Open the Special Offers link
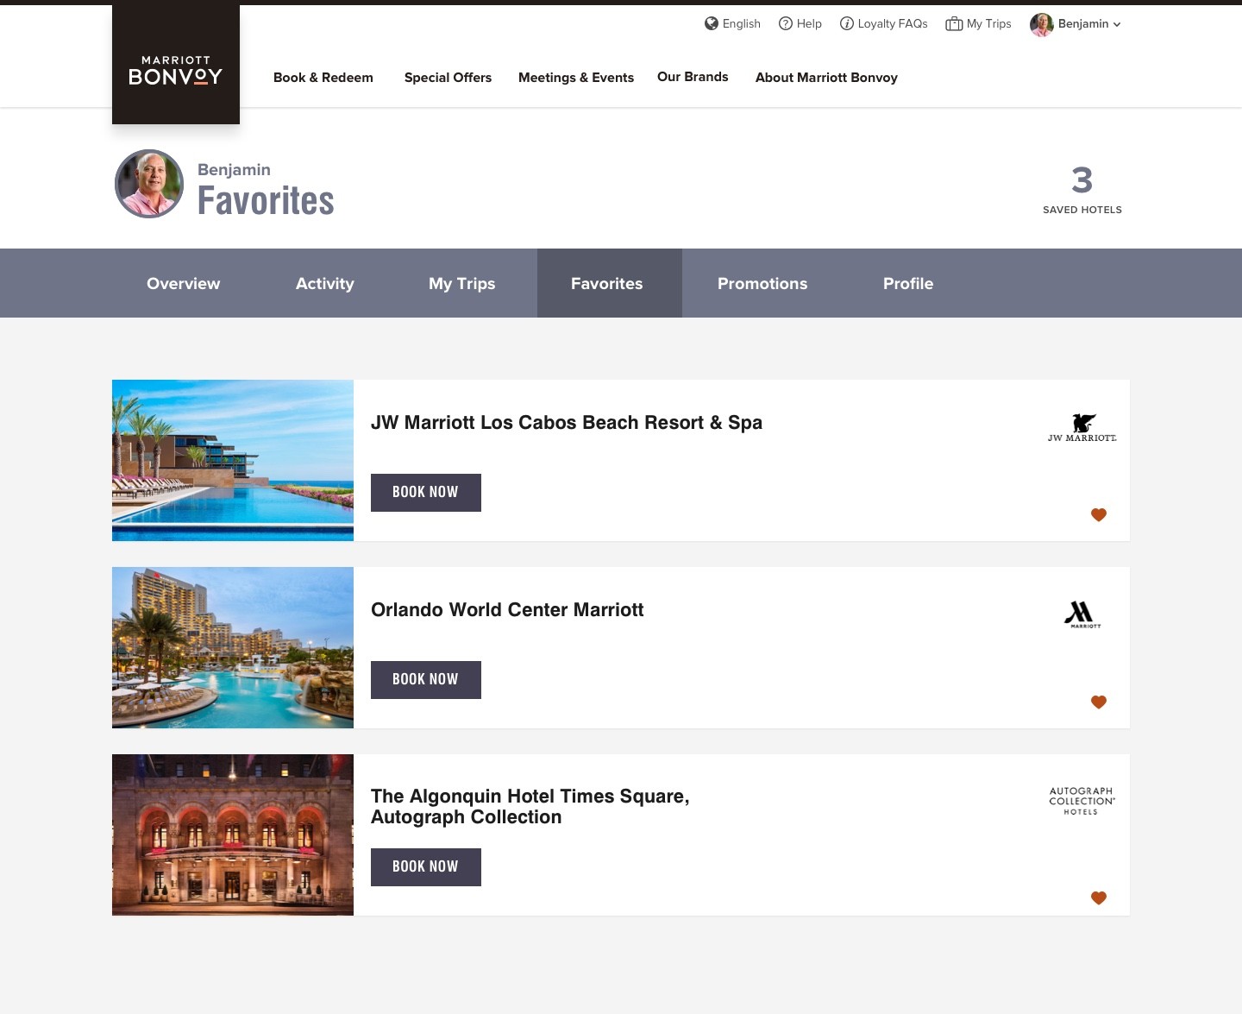Viewport: 1242px width, 1014px height. coord(448,78)
